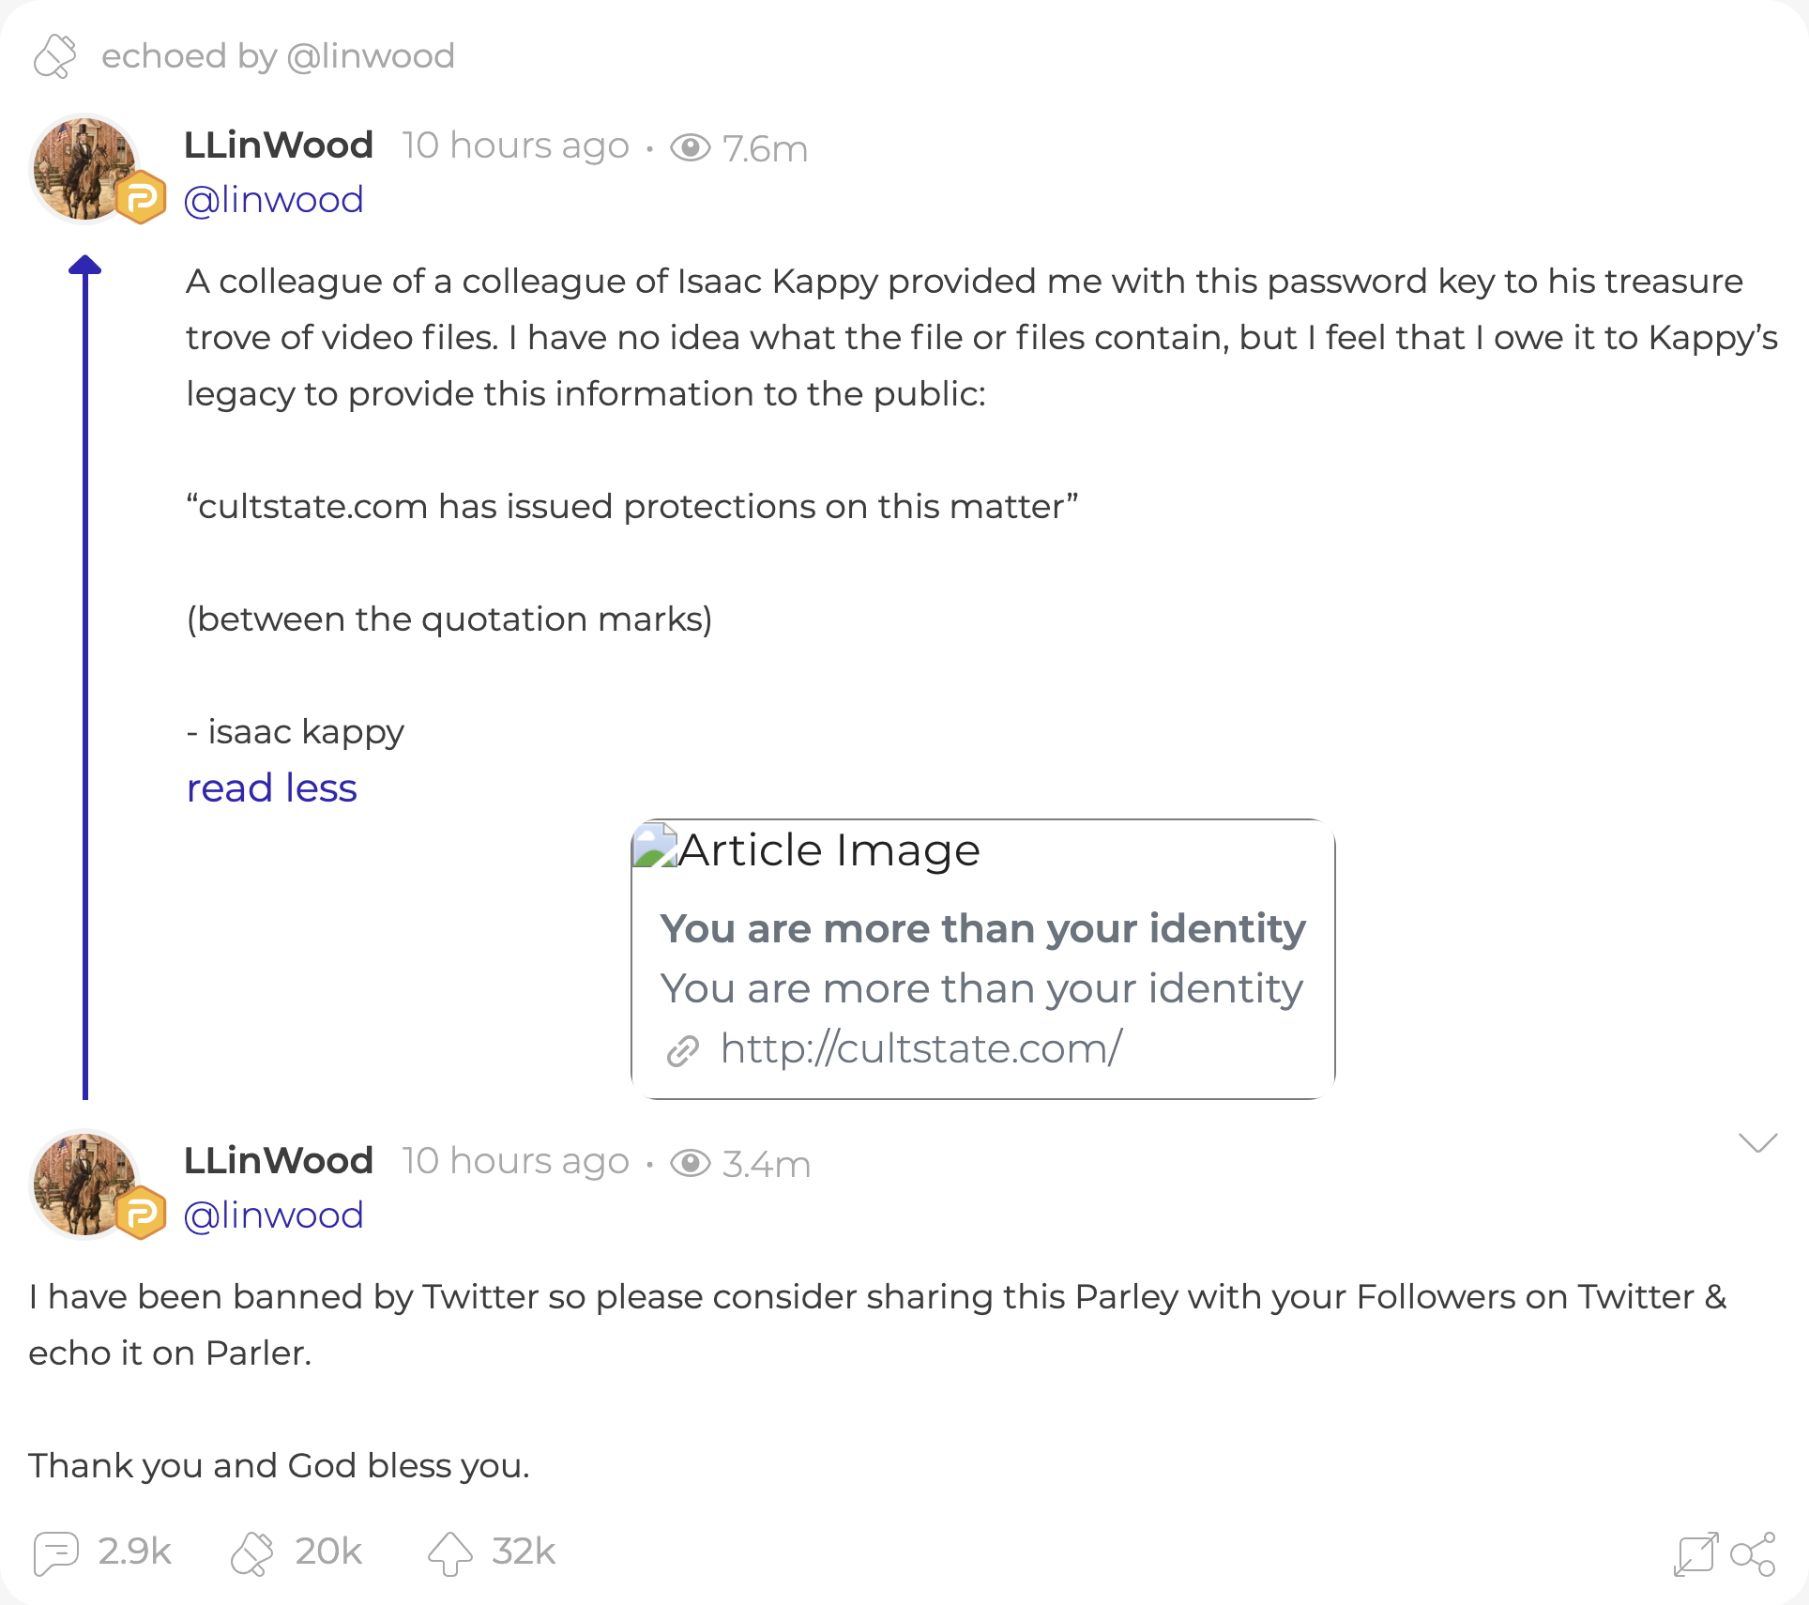Open the lower @linwood handle link
Image resolution: width=1809 pixels, height=1605 pixels.
click(273, 1215)
